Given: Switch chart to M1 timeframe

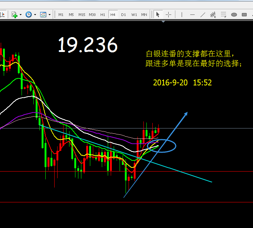Looking at the screenshot, I should 61,15.
